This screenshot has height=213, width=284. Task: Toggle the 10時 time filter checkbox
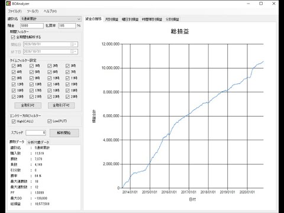[50, 78]
